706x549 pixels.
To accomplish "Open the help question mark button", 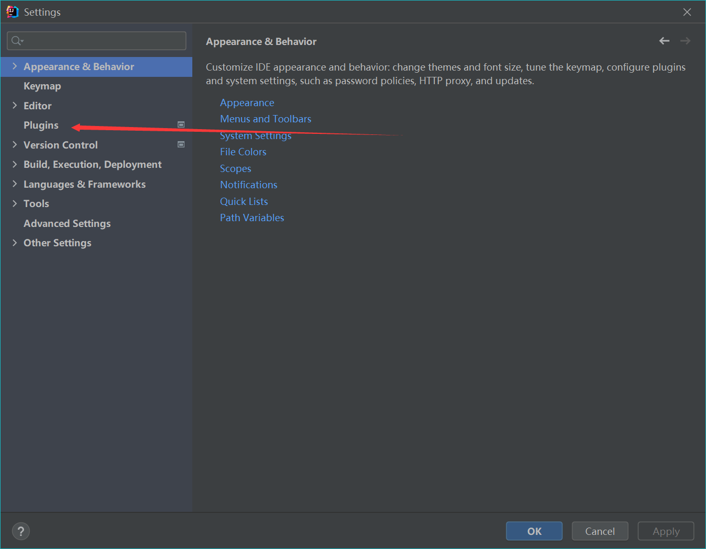I will 21,531.
